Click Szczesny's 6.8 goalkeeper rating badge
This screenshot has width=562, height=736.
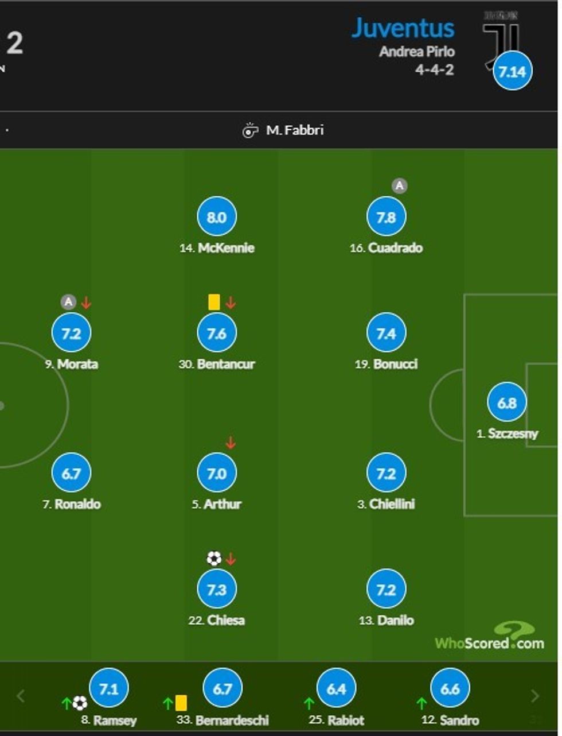pyautogui.click(x=506, y=402)
